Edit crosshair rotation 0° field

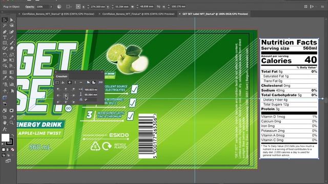pyautogui.click(x=91, y=100)
